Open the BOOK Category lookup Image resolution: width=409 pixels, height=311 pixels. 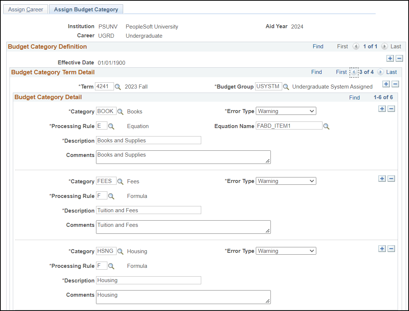click(121, 111)
